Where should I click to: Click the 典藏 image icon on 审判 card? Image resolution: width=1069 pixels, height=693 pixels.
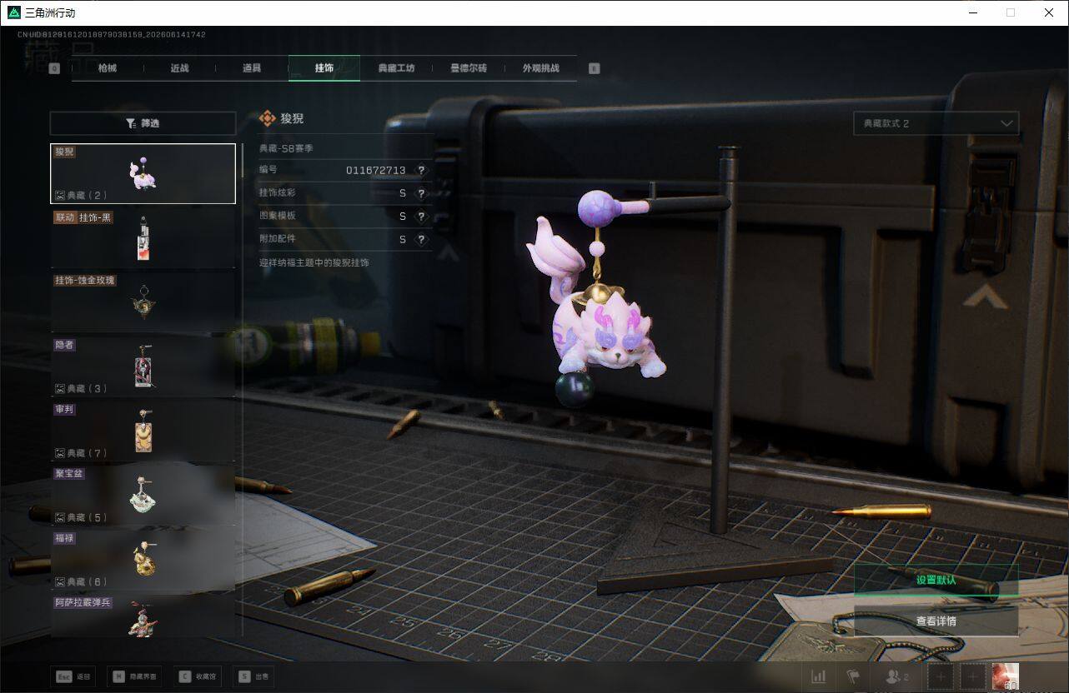(60, 453)
